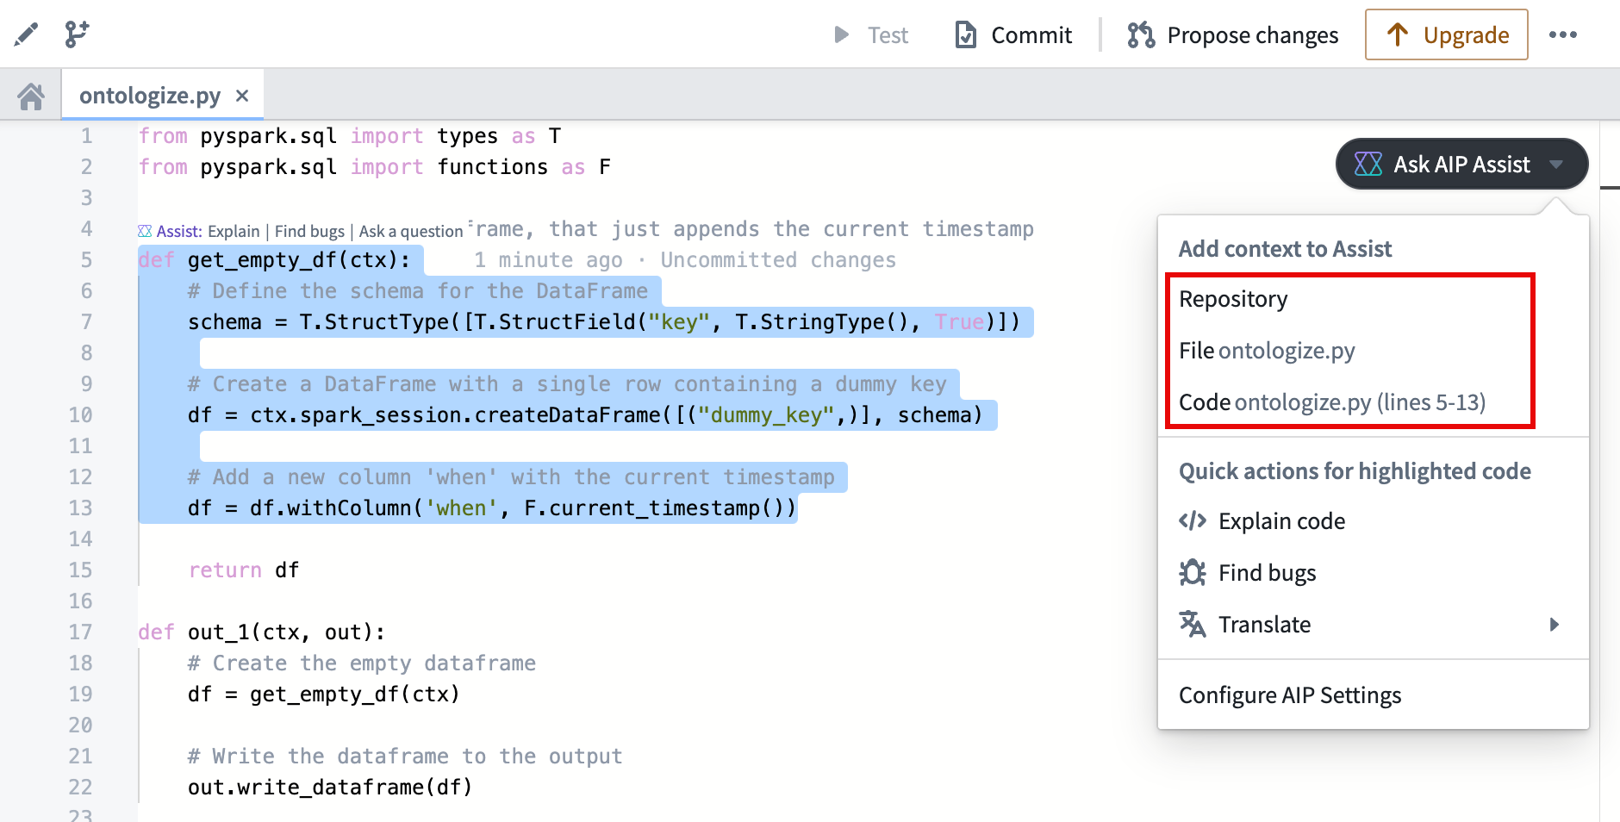The width and height of the screenshot is (1620, 822).
Task: Click the create branch icon
Action: coord(77,34)
